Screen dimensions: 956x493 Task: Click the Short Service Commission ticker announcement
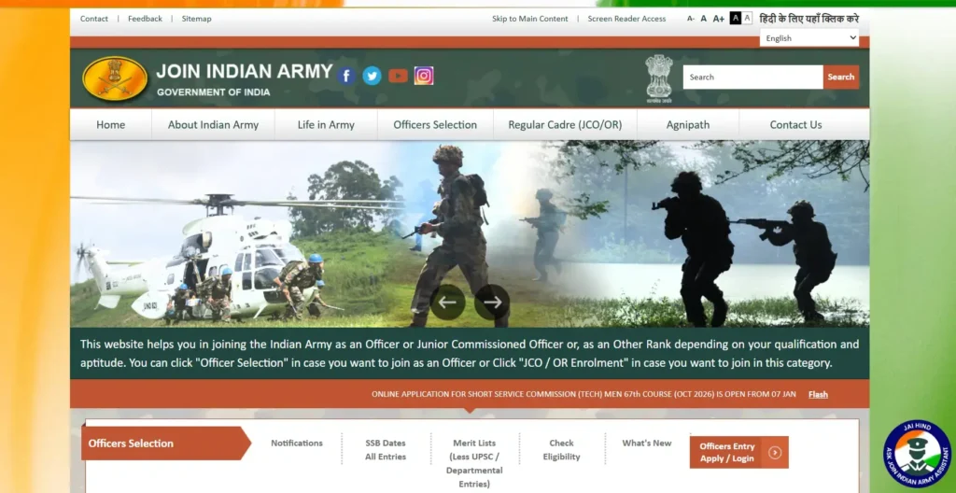click(x=583, y=394)
